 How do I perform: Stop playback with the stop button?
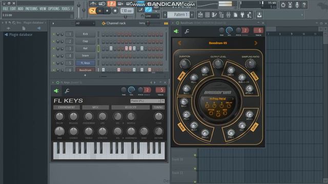coord(107,11)
